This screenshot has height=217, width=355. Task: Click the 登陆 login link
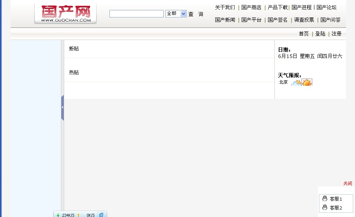click(320, 34)
